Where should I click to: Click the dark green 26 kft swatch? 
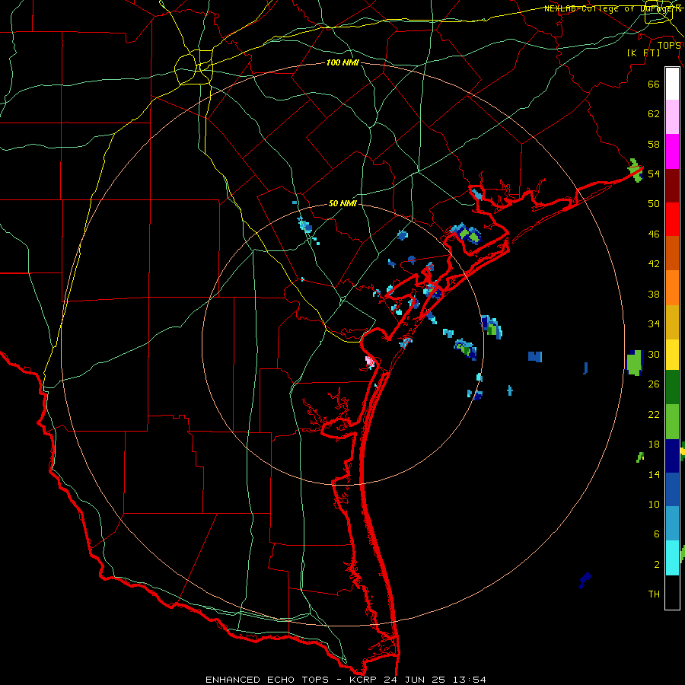(x=672, y=387)
